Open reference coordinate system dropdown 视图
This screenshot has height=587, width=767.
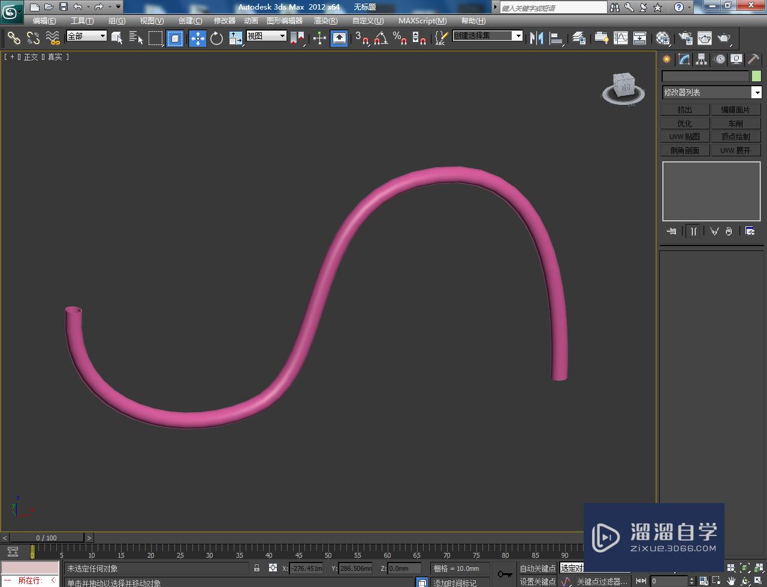coord(266,36)
